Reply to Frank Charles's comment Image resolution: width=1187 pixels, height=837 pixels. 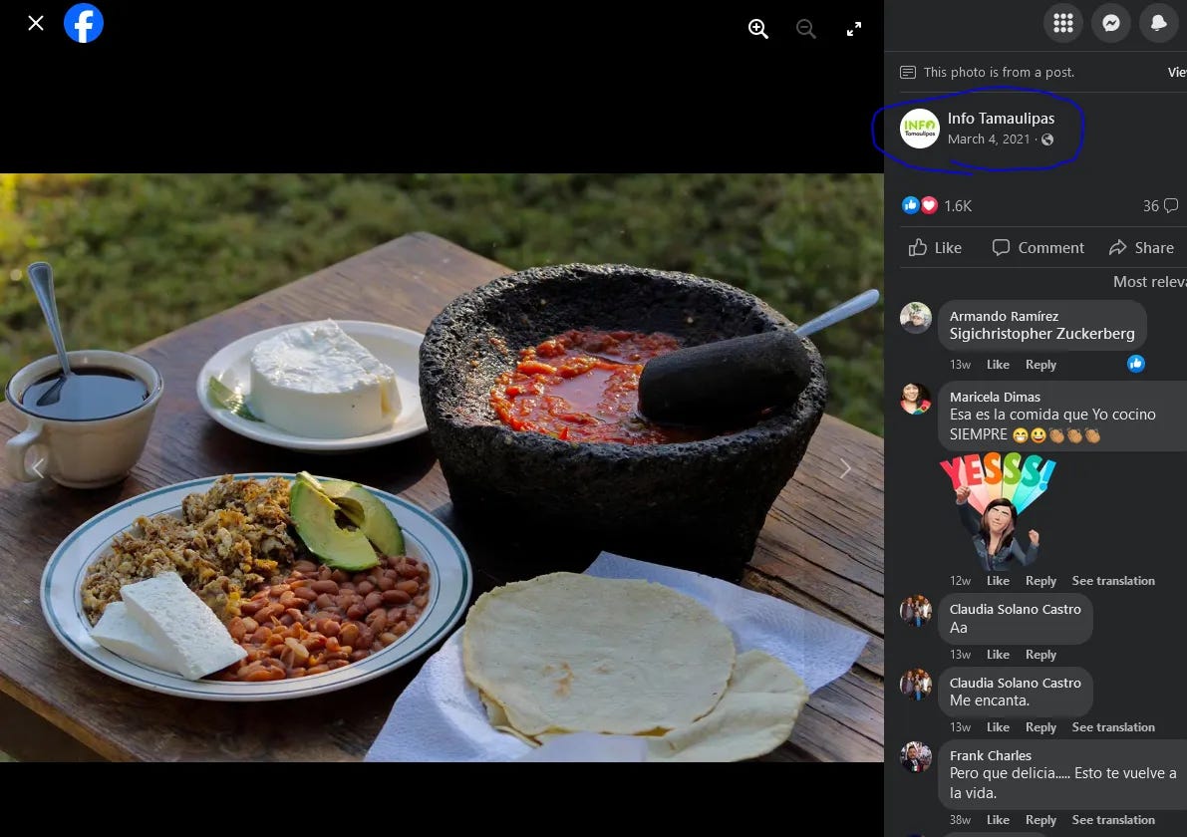1040,820
